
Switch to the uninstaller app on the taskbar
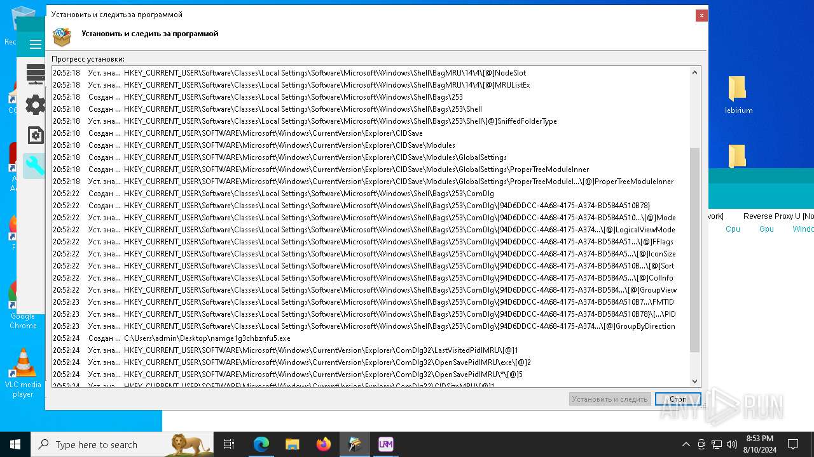point(354,444)
